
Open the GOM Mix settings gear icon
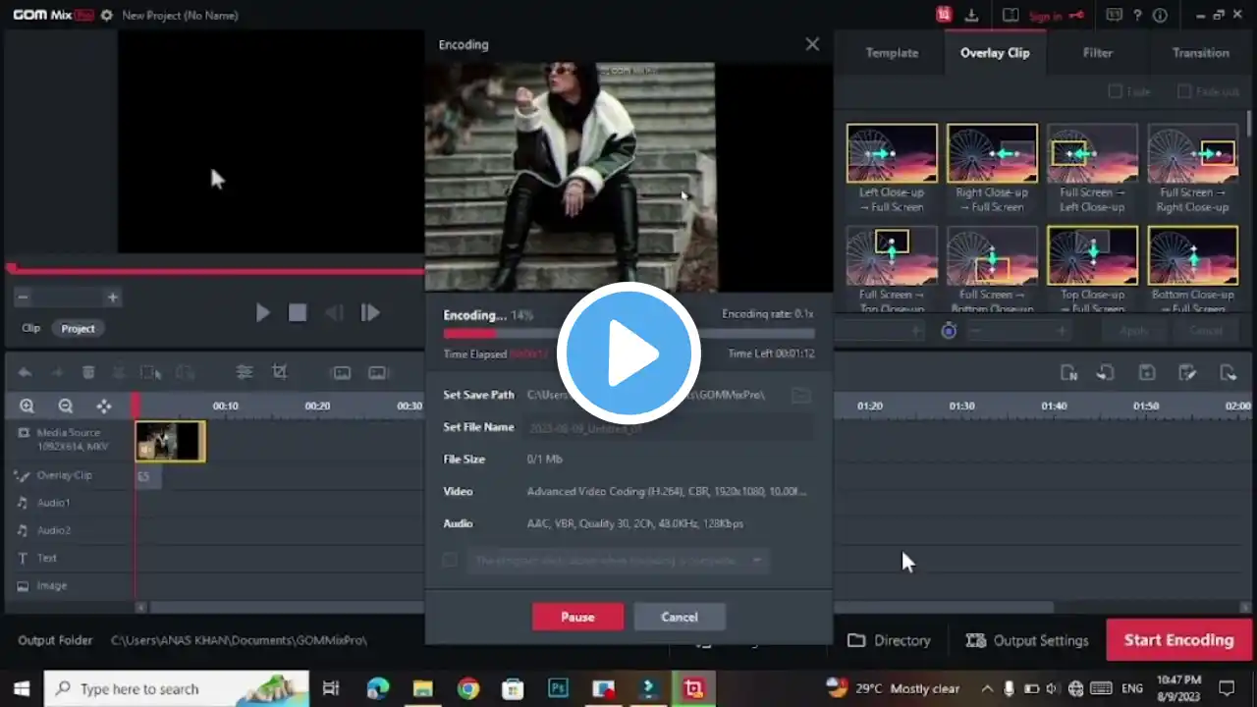106,16
